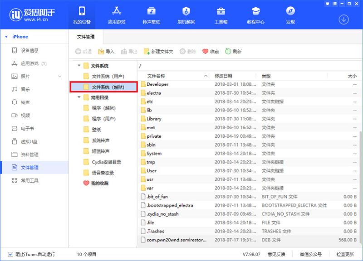The height and width of the screenshot is (261, 363).
Task: Click the skin shirt icon in title bar
Action: pyautogui.click(x=327, y=4)
